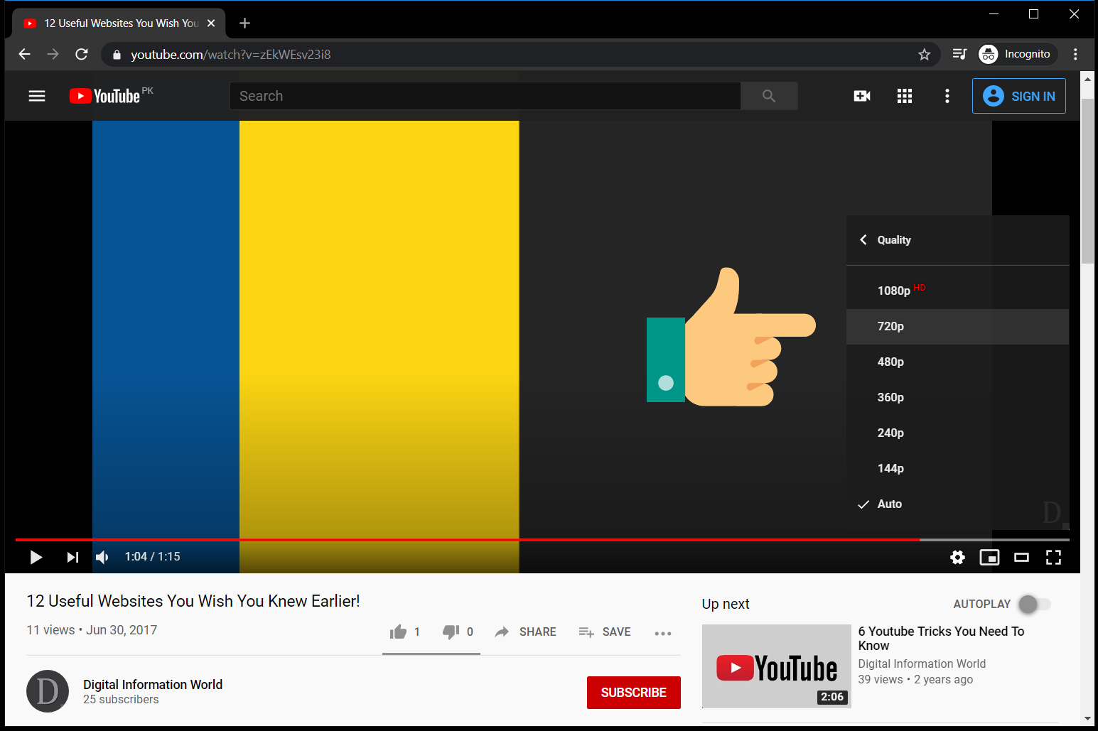Open the YouTube apps grid

point(904,95)
